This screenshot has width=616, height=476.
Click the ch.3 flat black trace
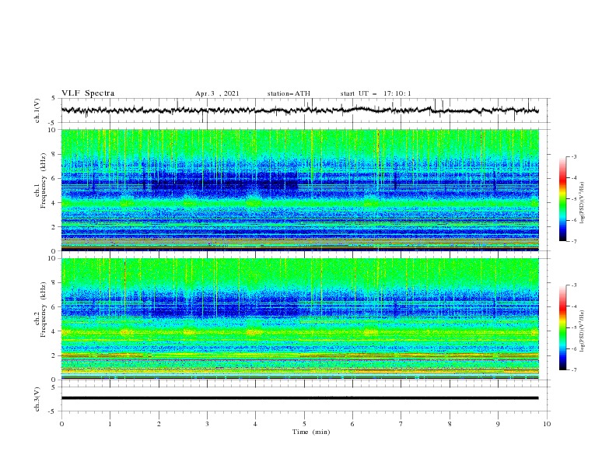point(299,398)
